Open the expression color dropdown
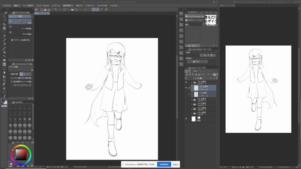 [197, 61]
